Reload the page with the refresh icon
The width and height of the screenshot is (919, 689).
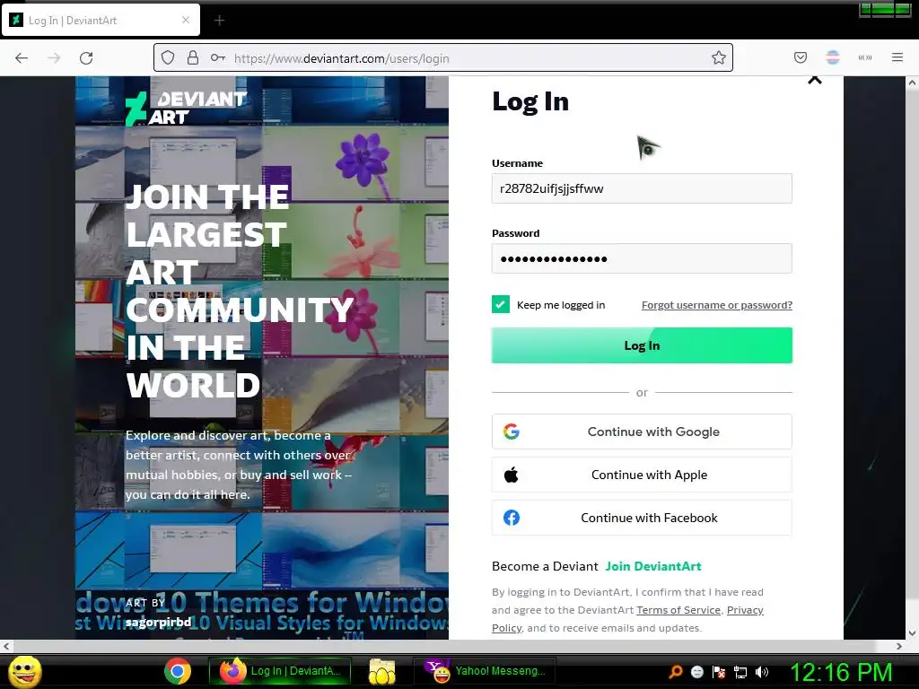(86, 58)
